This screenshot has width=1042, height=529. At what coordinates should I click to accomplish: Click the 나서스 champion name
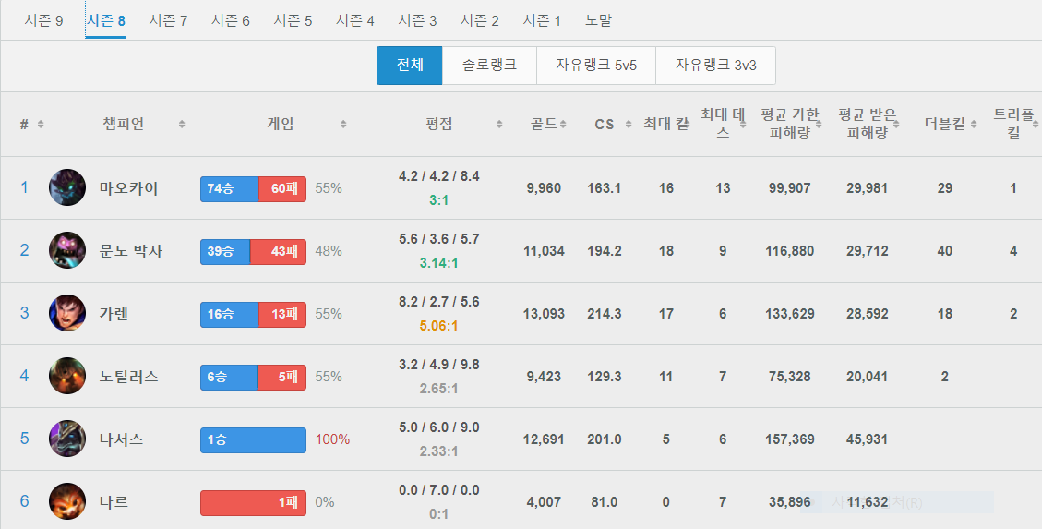click(x=121, y=439)
